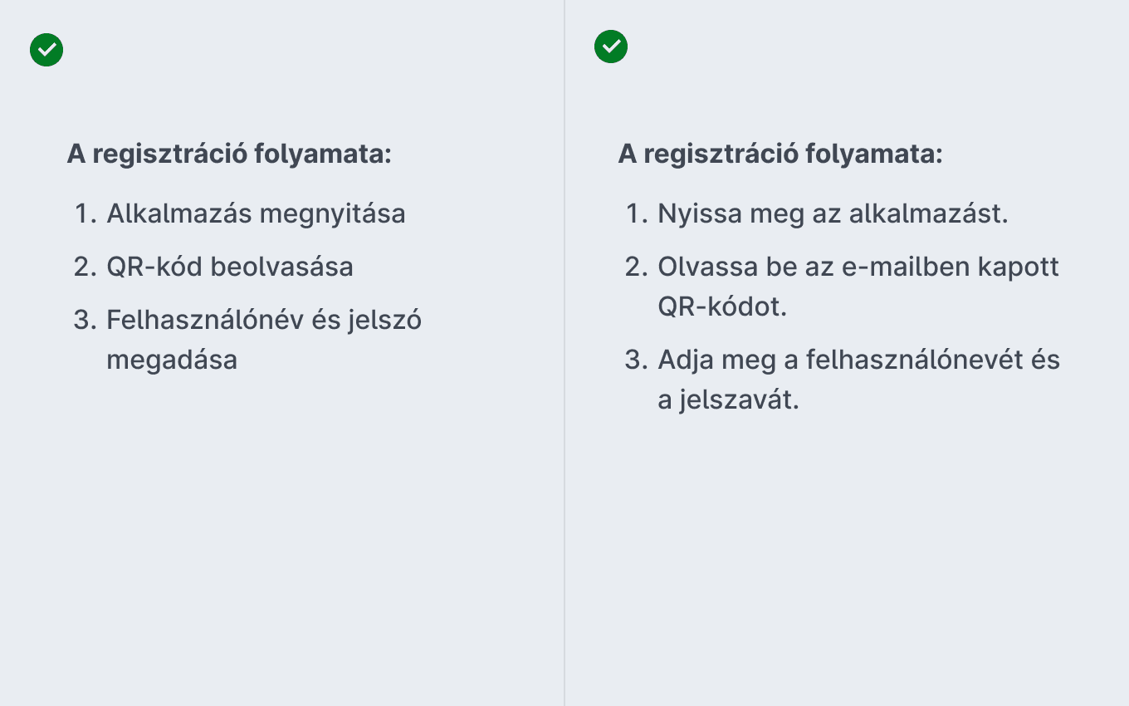This screenshot has width=1129, height=706.
Task: Click number 2 before 'Olvassa be'
Action: [637, 267]
